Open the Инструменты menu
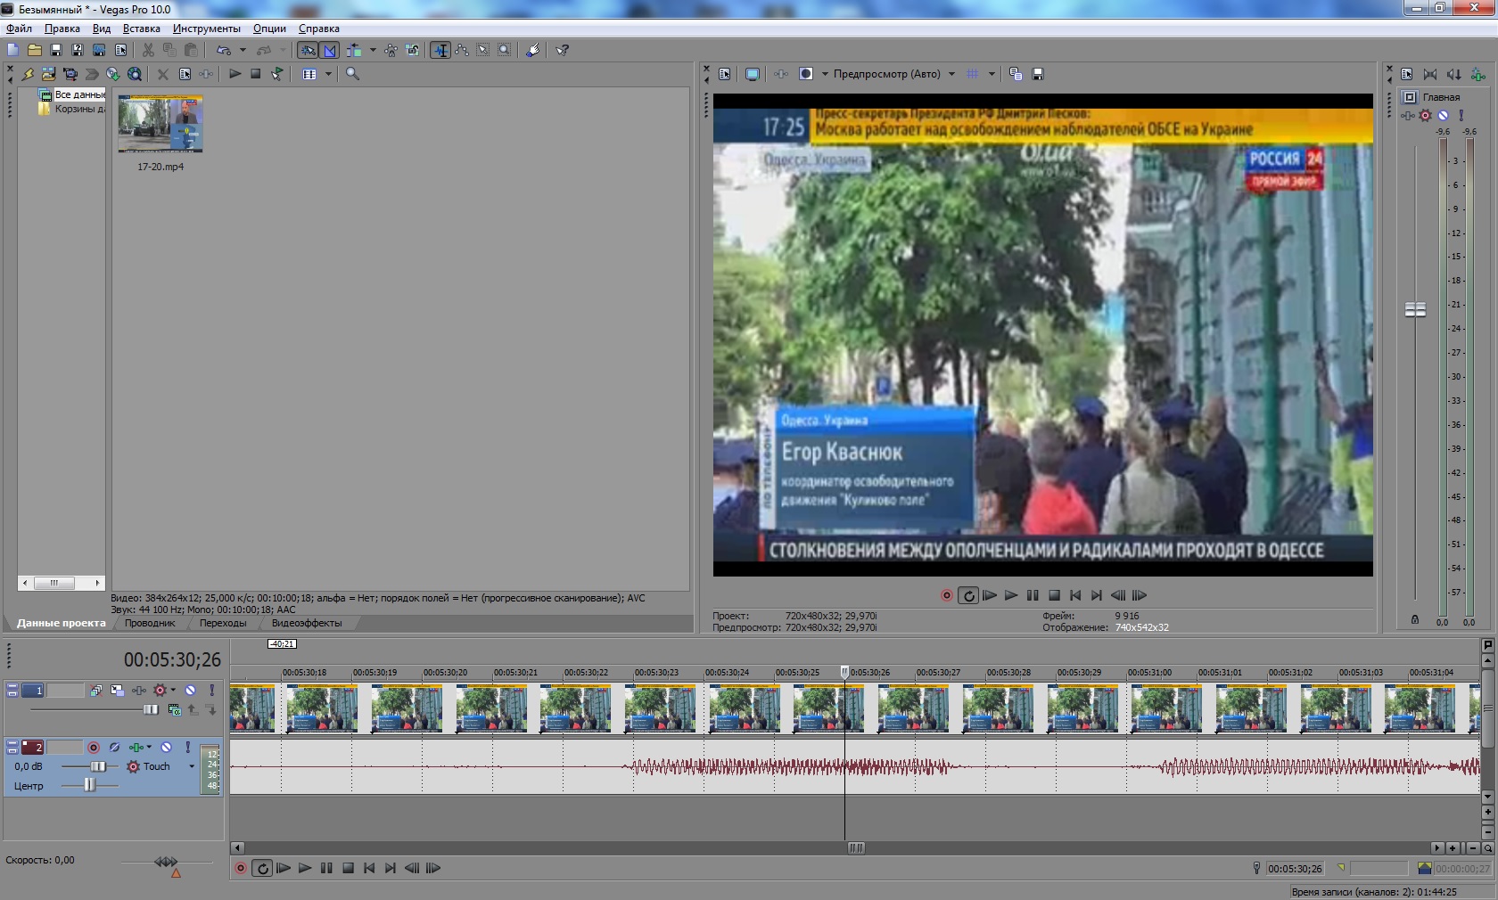This screenshot has width=1498, height=900. 207,29
